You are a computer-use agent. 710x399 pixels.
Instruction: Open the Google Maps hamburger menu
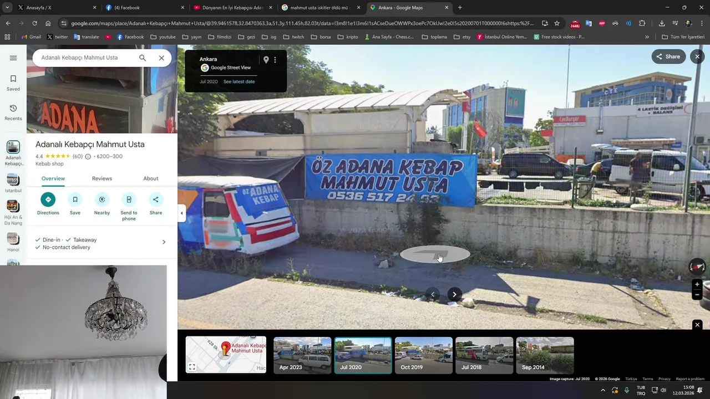[x=13, y=58]
